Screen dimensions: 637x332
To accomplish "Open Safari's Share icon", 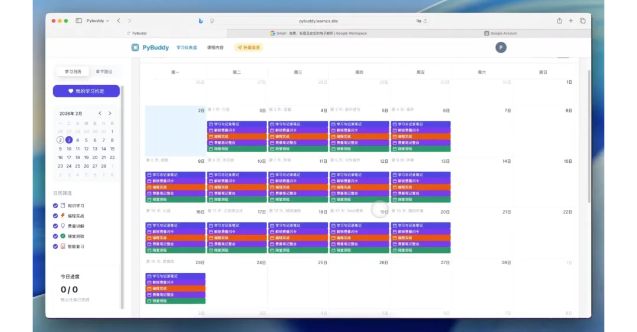I will 559,21.
